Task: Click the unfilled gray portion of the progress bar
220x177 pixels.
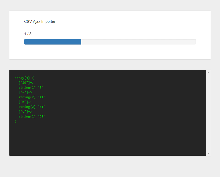Action: coord(138,42)
